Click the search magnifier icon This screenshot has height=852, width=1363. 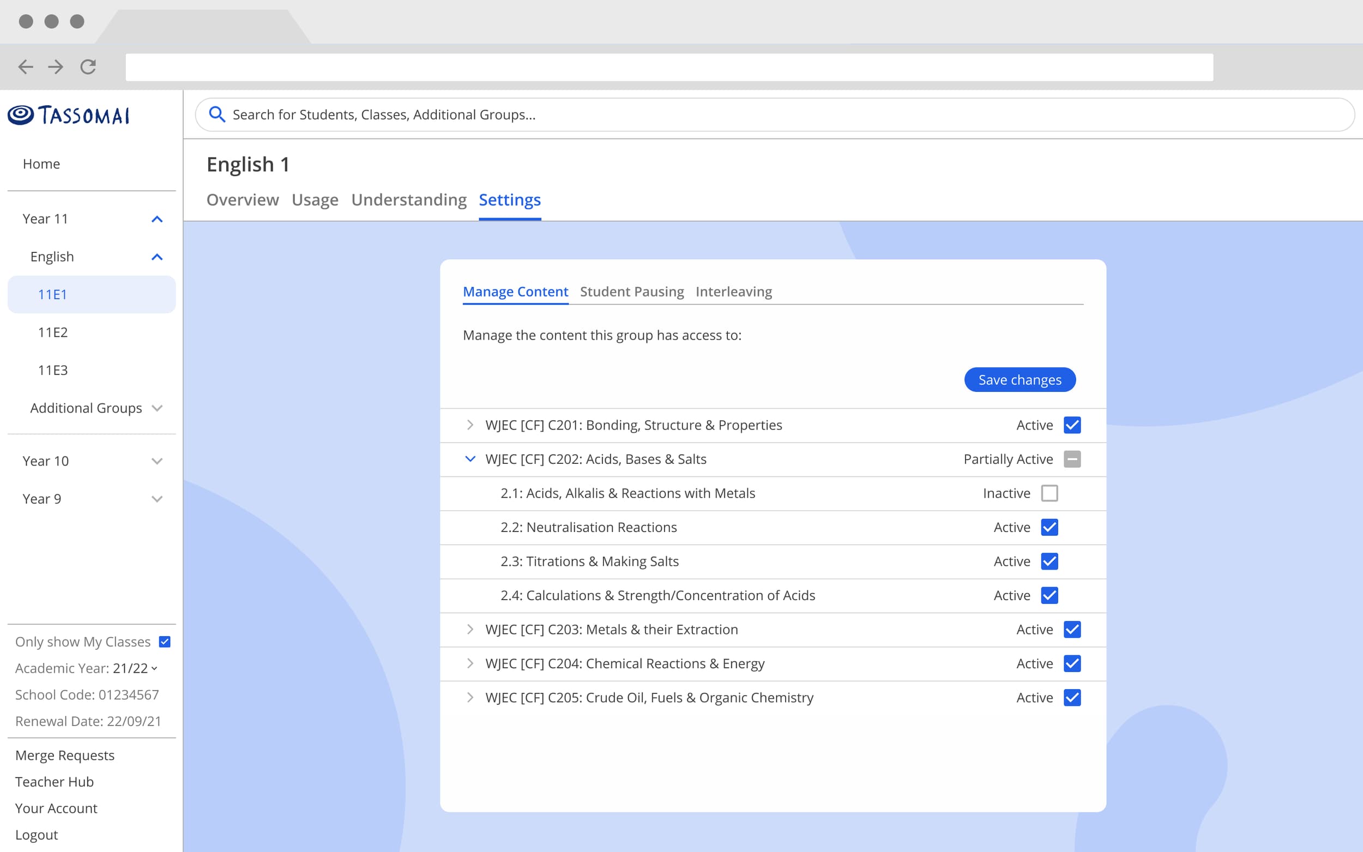pos(217,114)
